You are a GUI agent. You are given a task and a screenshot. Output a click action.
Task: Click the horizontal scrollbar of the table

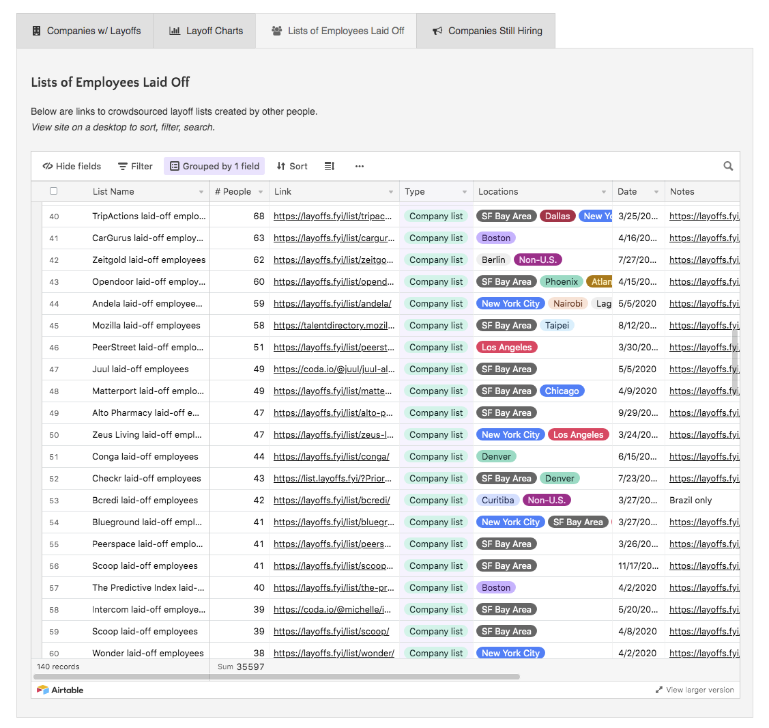point(276,677)
